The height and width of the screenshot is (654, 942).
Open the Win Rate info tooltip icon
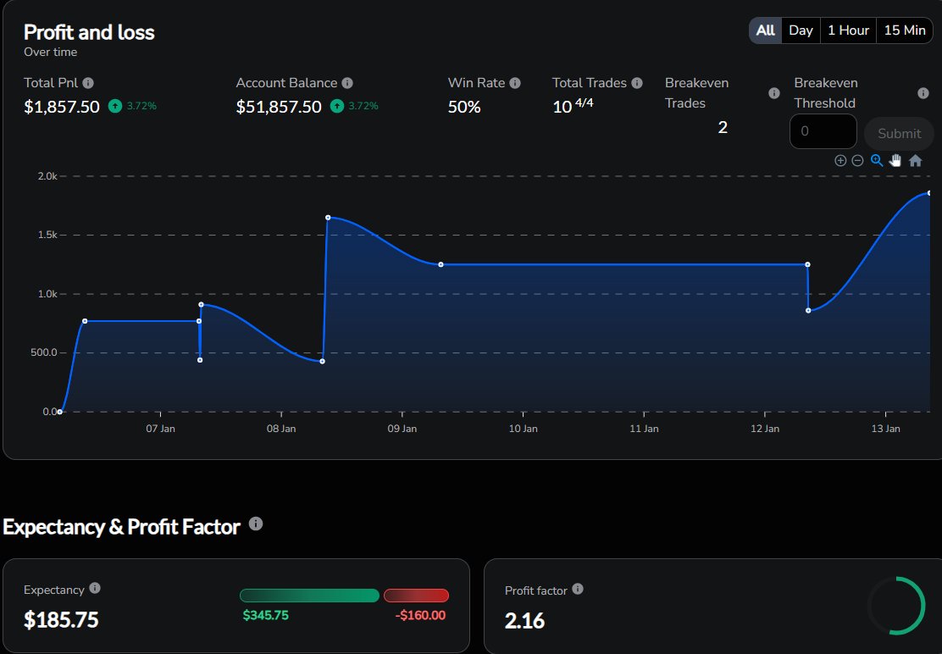pos(515,83)
